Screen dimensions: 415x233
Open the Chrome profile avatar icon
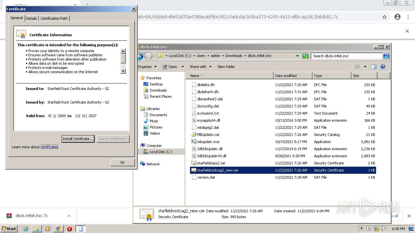397,17
